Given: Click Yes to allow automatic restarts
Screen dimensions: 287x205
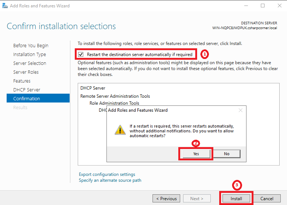Looking at the screenshot, I should 196,154.
